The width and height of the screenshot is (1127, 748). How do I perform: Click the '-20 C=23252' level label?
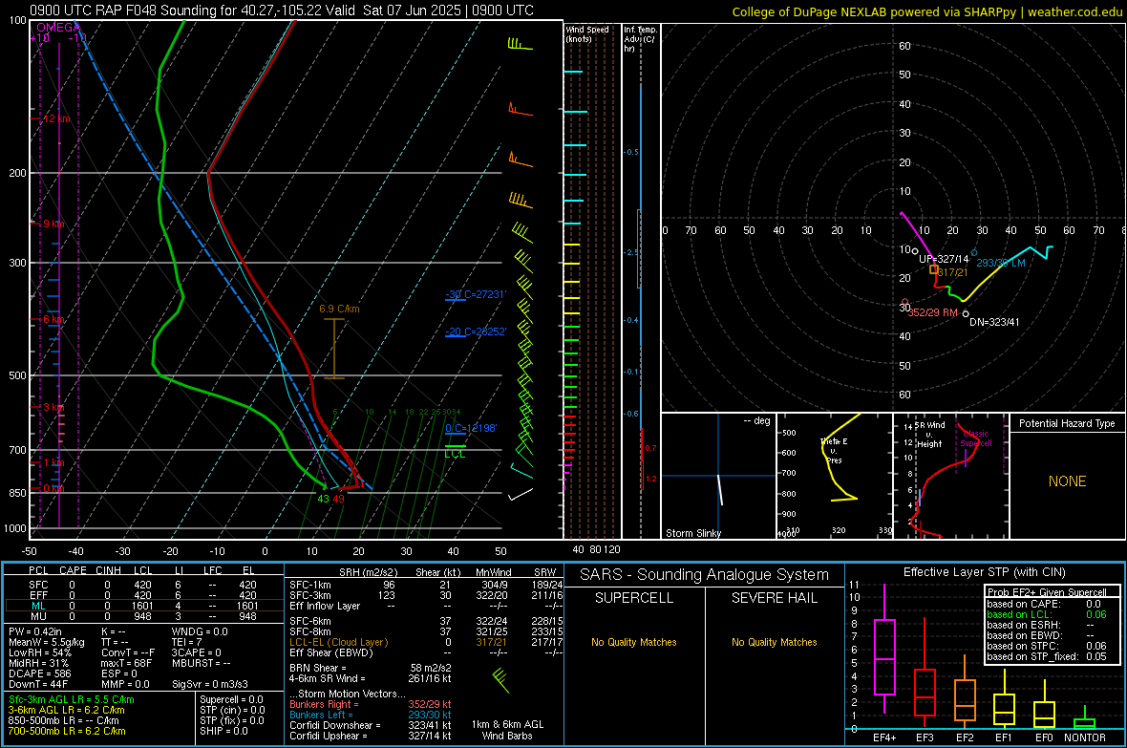[x=476, y=331]
